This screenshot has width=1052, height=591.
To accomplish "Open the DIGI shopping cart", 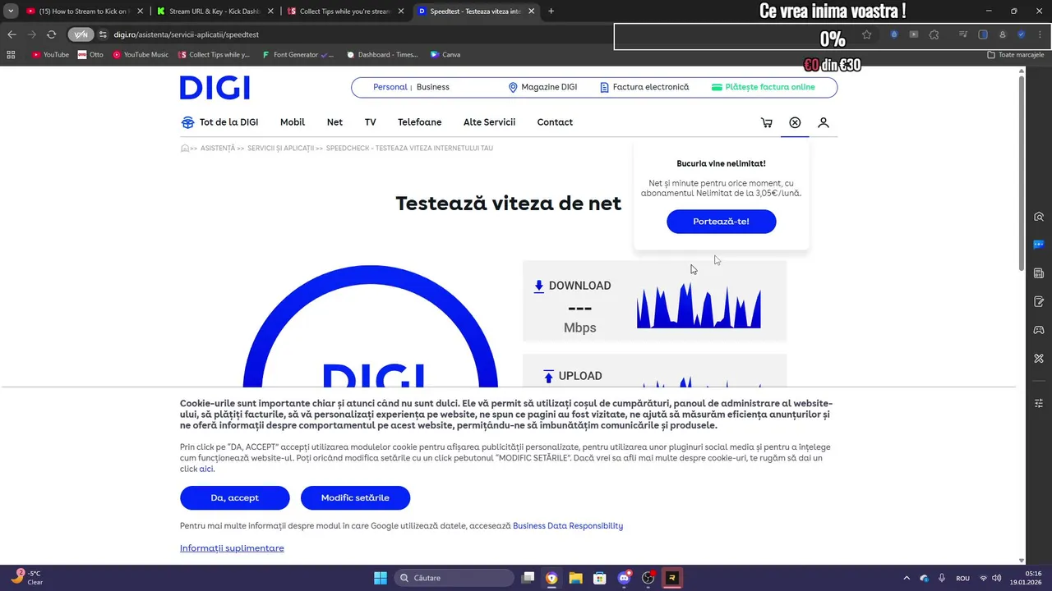I will coord(767,122).
